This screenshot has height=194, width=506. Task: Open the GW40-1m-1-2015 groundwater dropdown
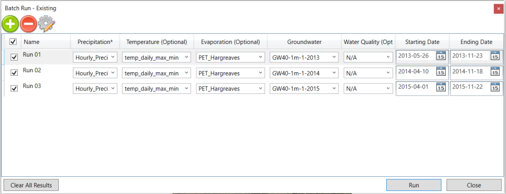[x=304, y=88]
